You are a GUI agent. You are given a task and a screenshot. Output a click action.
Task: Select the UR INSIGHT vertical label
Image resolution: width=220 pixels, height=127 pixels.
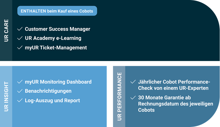coord(6,96)
